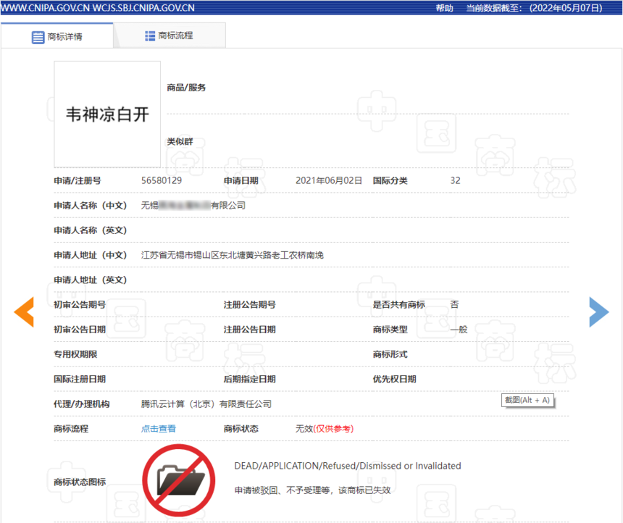Click the blue right arrow for next trademark
This screenshot has height=523, width=623.
599,312
